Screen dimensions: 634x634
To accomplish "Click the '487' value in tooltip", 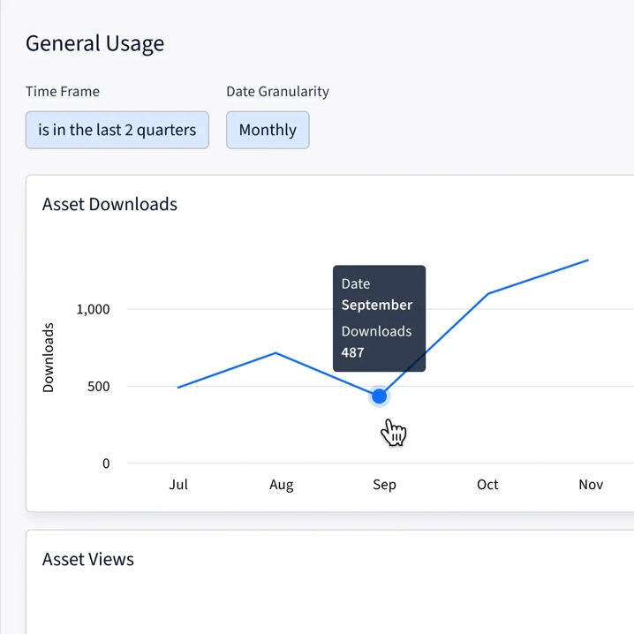I will pyautogui.click(x=352, y=352).
